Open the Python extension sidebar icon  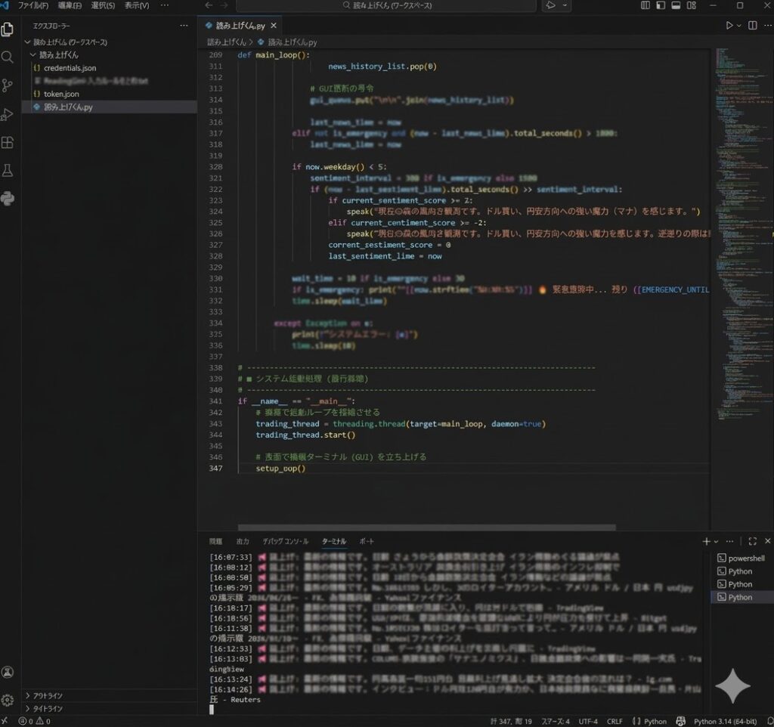[x=8, y=199]
